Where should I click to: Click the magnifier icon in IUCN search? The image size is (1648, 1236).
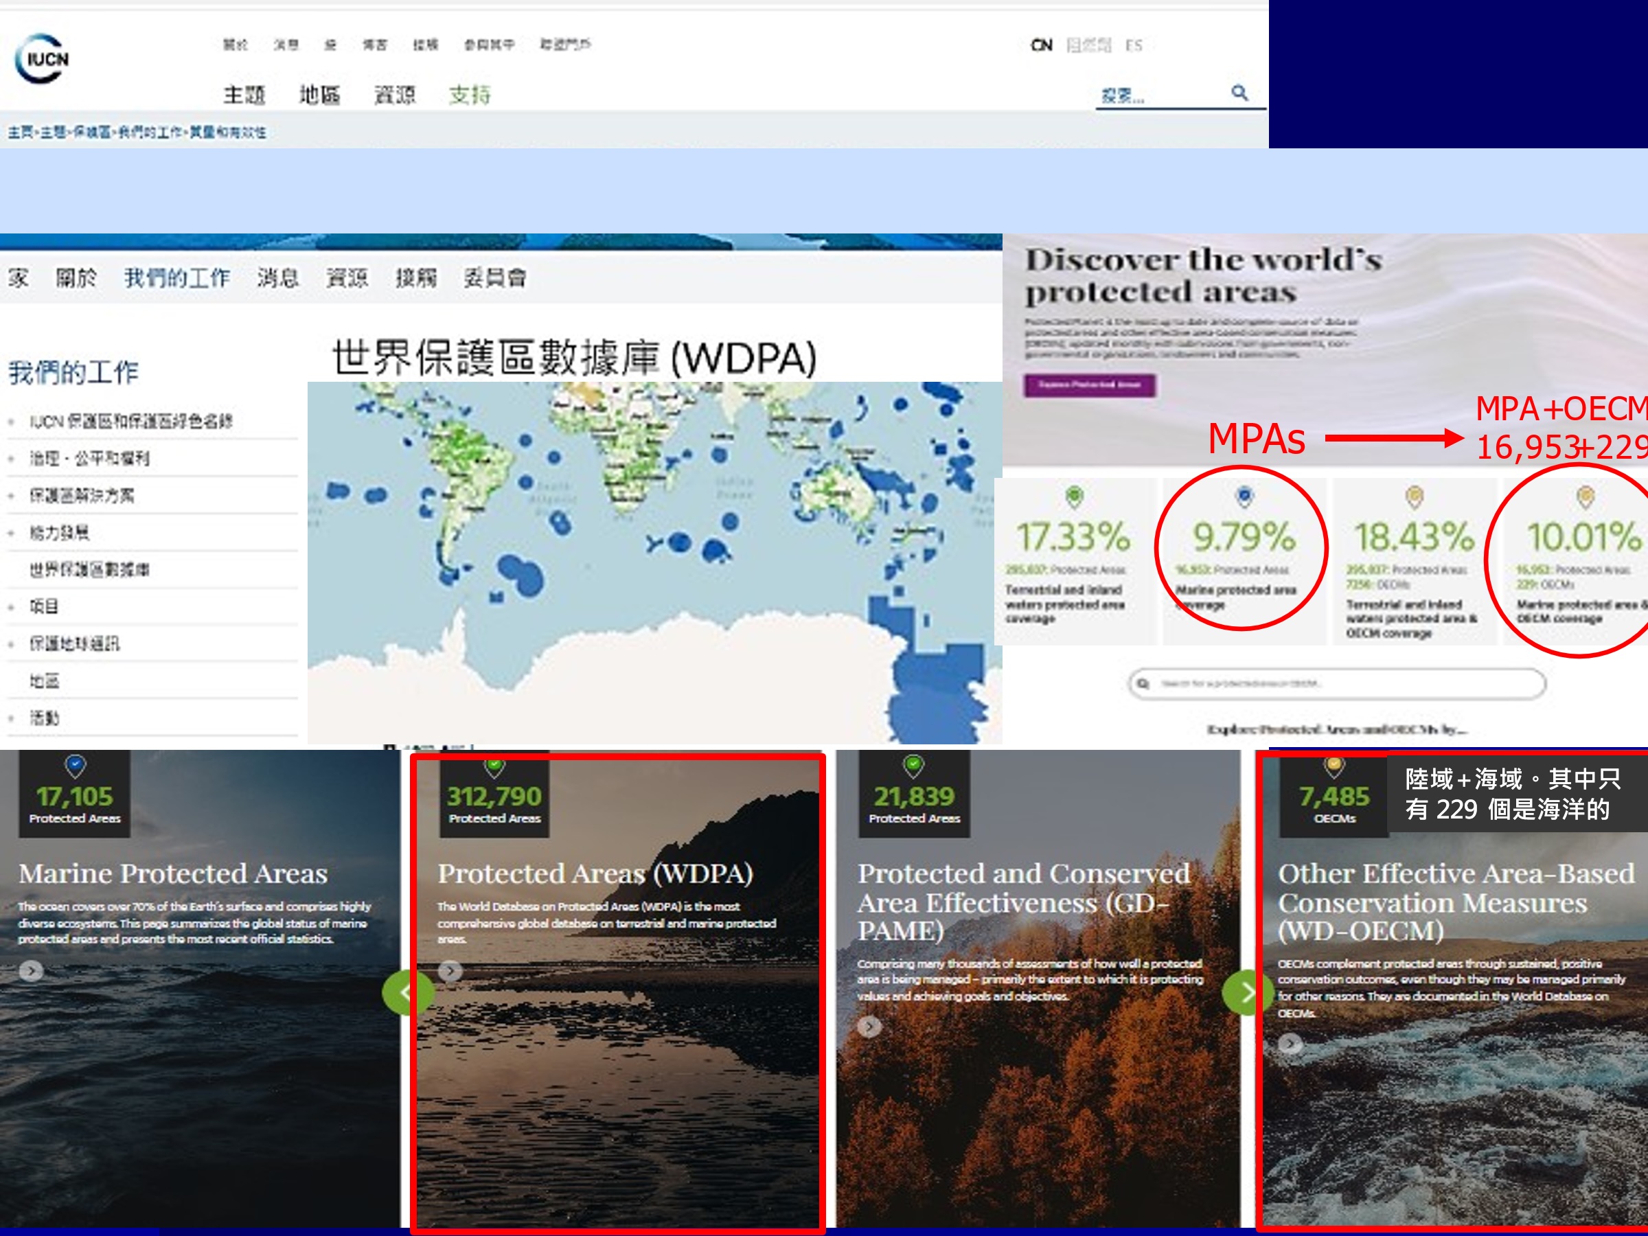click(x=1239, y=93)
